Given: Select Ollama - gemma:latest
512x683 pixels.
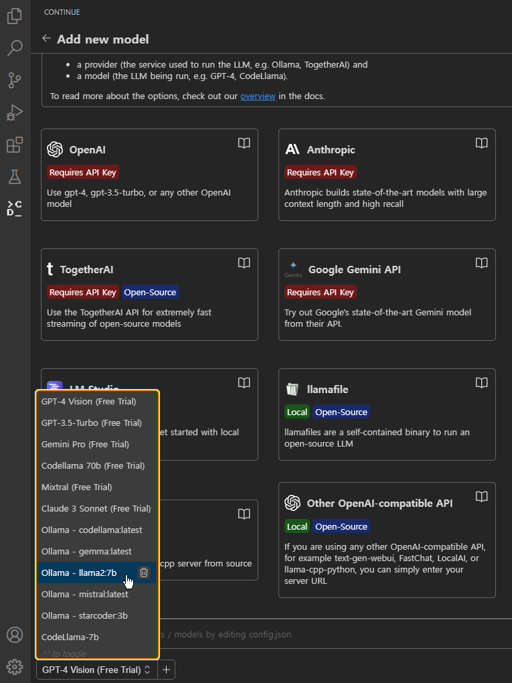Looking at the screenshot, I should tap(96, 551).
